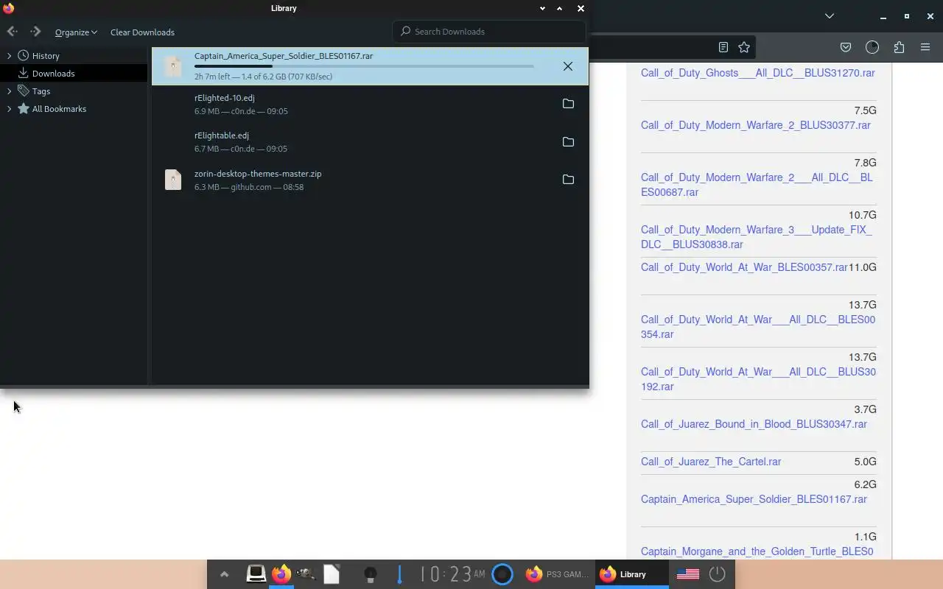Select the rElightable.edj download entry
943x589 pixels.
[370, 142]
